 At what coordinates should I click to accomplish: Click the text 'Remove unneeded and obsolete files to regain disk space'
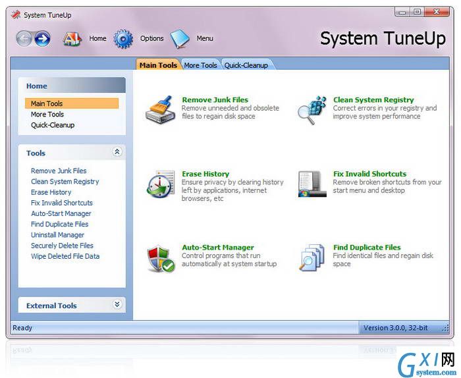(x=230, y=113)
